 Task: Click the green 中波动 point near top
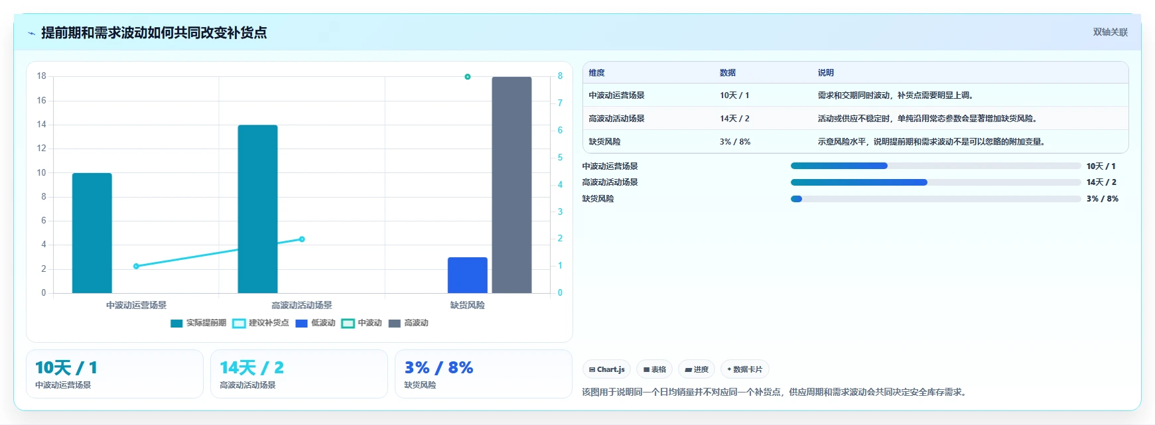pyautogui.click(x=468, y=77)
